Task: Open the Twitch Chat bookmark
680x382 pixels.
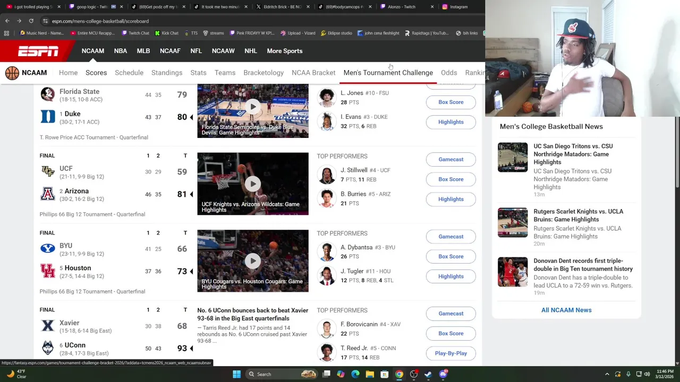Action: point(135,33)
